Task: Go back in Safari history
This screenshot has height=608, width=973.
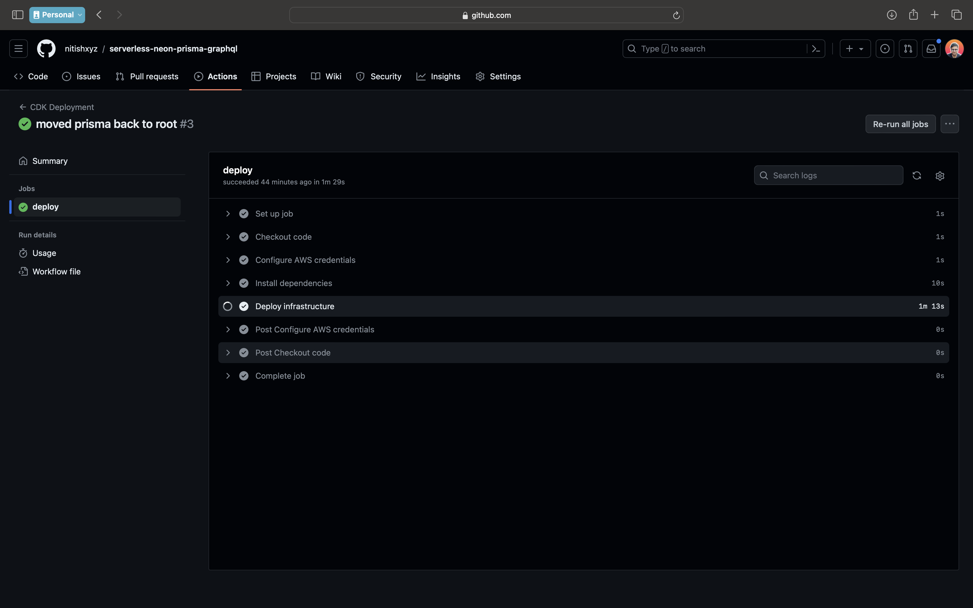Action: [x=99, y=15]
